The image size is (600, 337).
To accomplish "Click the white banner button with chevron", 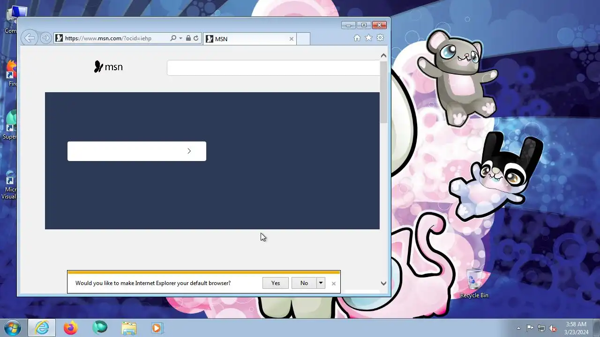I will coord(137,151).
